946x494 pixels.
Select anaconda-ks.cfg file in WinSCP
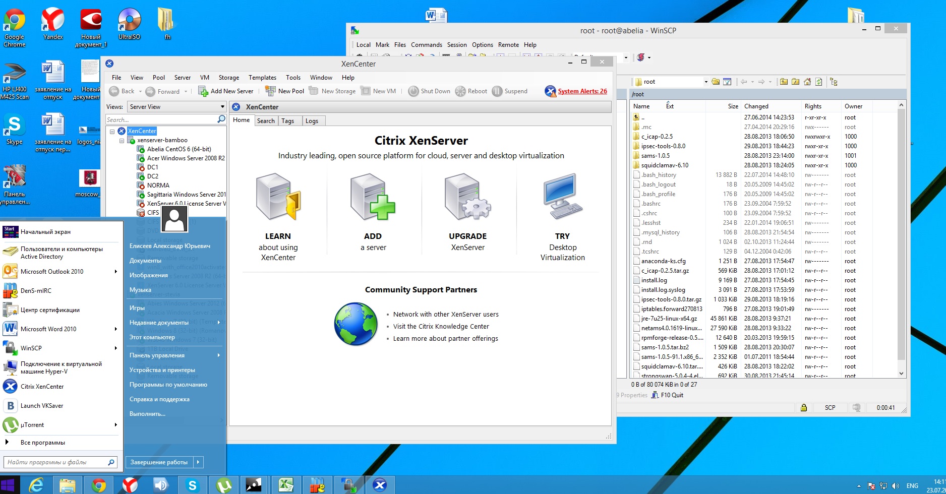pos(663,261)
